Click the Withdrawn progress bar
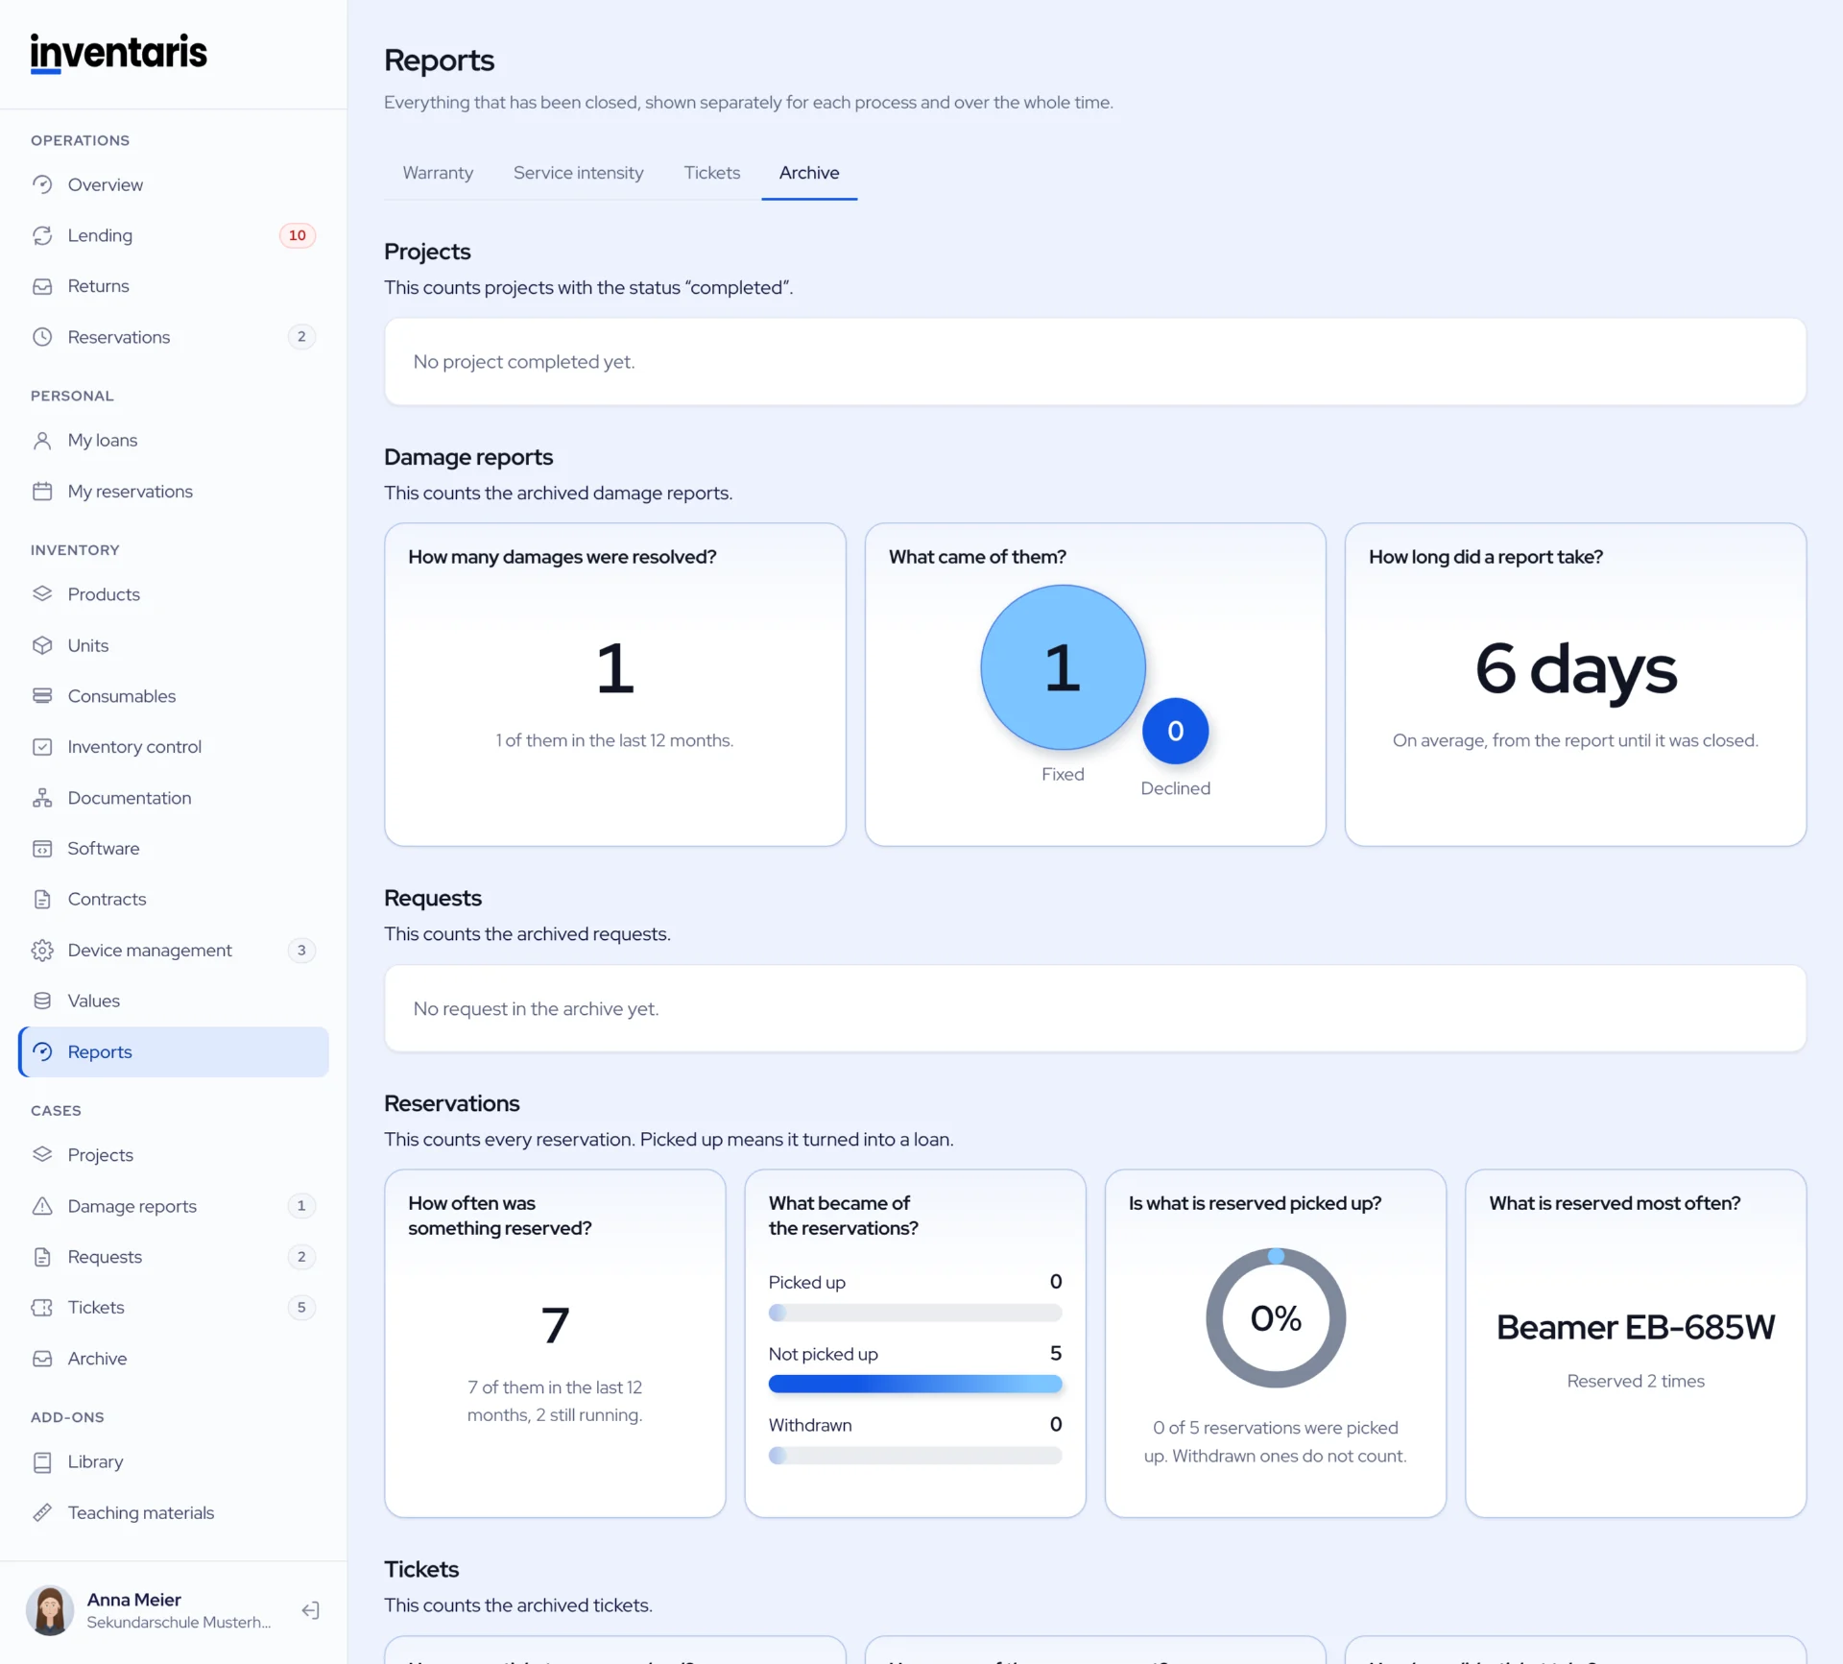This screenshot has width=1843, height=1664. pyautogui.click(x=915, y=1456)
